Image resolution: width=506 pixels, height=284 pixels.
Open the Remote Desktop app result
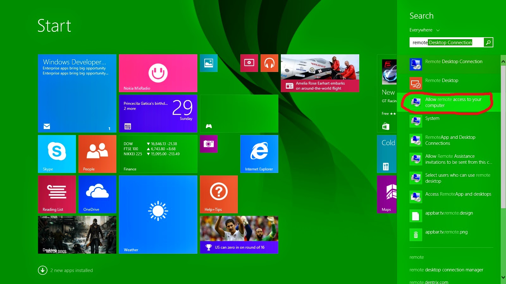click(449, 83)
